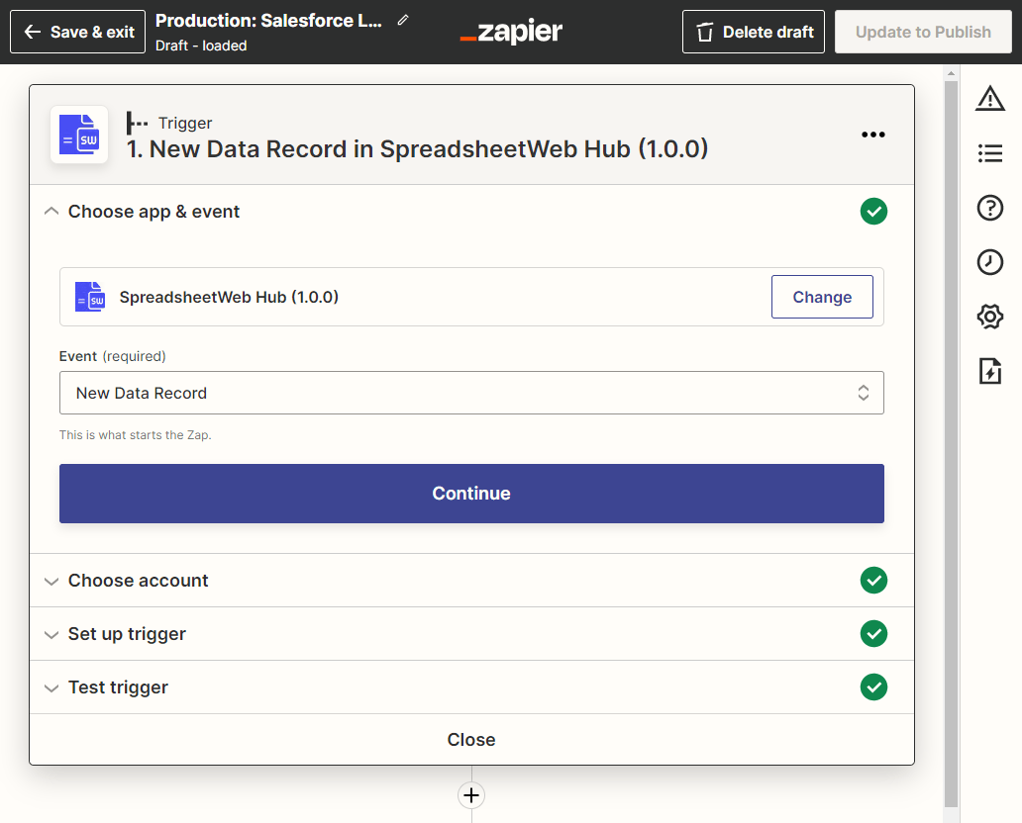The image size is (1022, 823).
Task: Click 'SpreadsheetWeb Hub (1.0.0)' app name text
Action: point(229,297)
